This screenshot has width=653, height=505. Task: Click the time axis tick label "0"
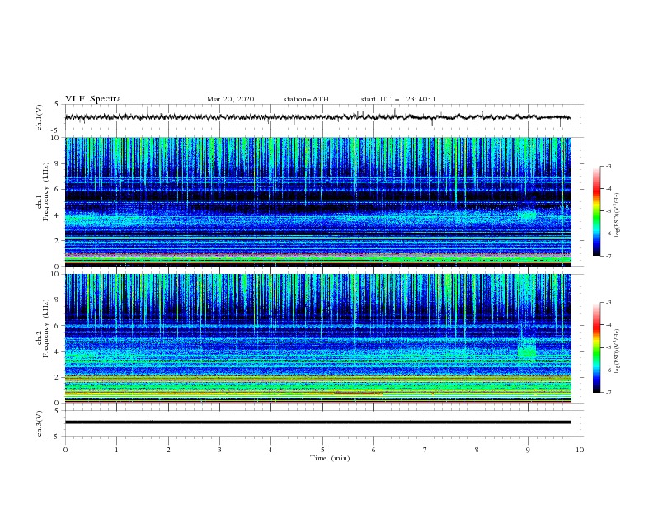click(x=65, y=450)
